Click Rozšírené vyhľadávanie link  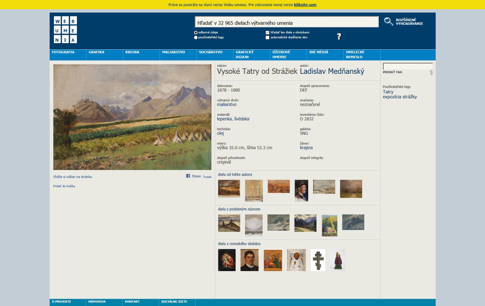click(409, 22)
